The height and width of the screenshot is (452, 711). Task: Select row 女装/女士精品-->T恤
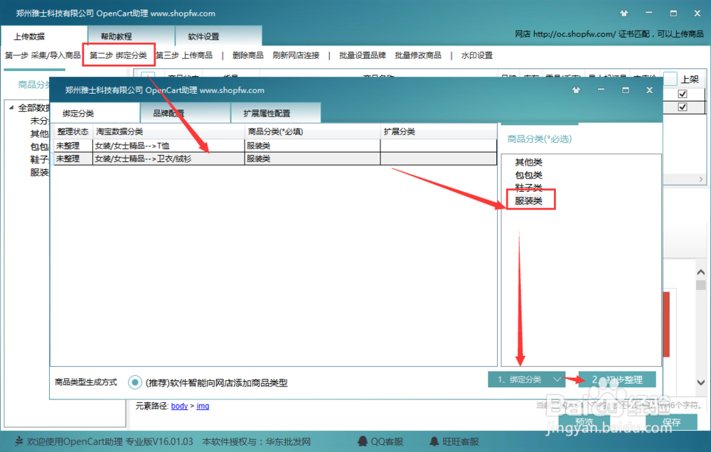pyautogui.click(x=275, y=146)
